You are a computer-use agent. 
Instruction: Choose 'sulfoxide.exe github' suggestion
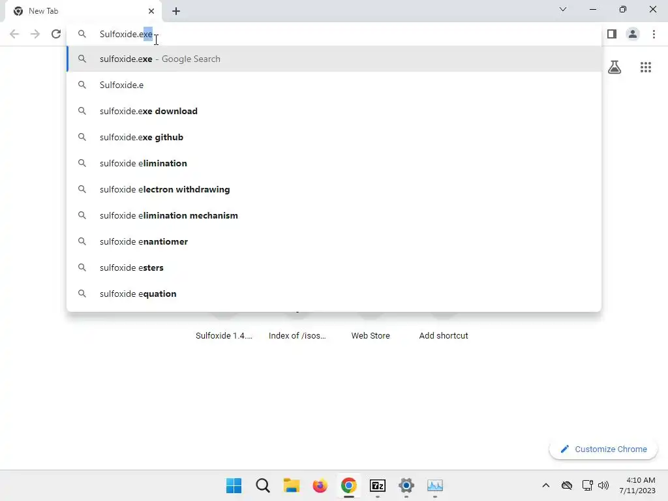tap(334, 137)
